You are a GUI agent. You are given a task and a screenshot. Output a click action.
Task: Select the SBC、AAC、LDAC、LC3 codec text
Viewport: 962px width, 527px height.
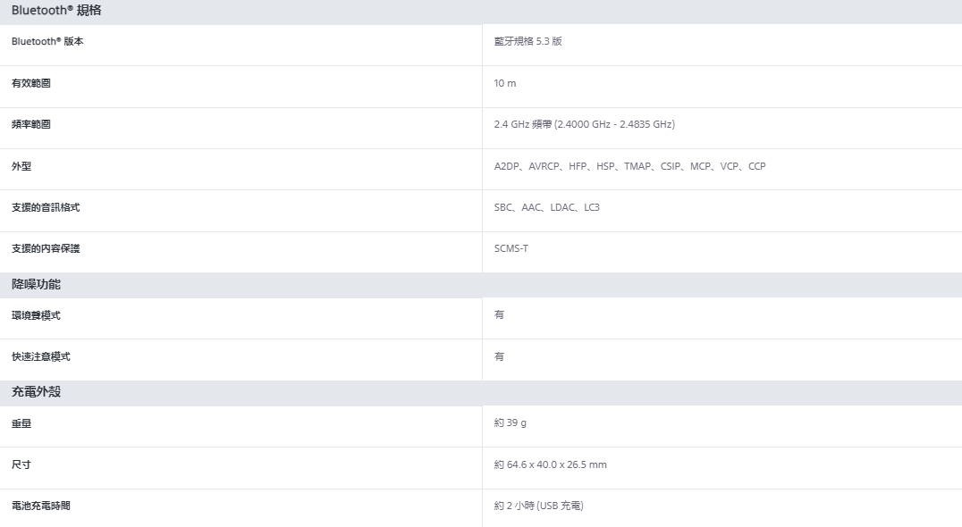click(x=546, y=208)
